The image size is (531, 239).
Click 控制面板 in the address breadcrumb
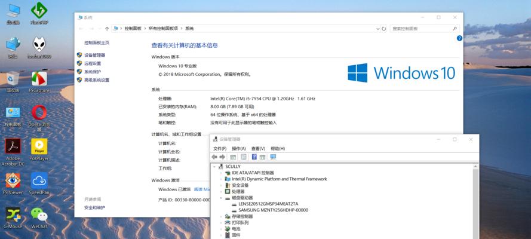pos(133,29)
